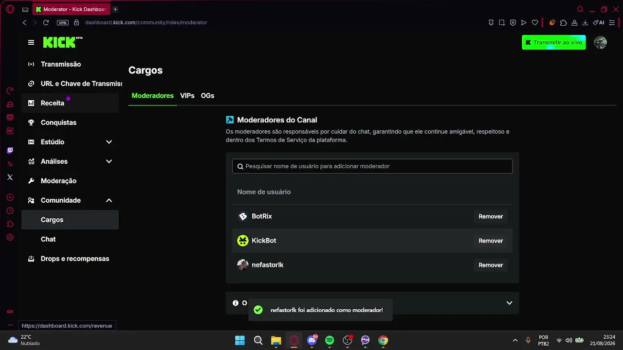Open the user avatar menu
This screenshot has height=350, width=623.
coord(601,42)
